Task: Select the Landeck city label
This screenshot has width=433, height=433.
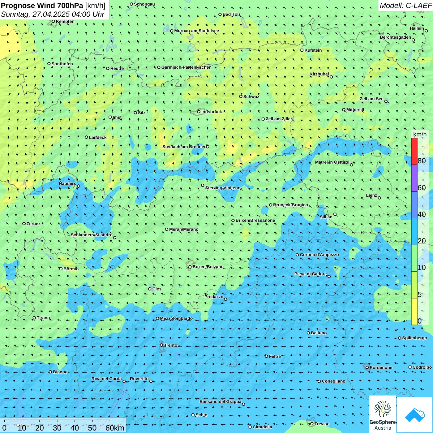Action: [98, 137]
